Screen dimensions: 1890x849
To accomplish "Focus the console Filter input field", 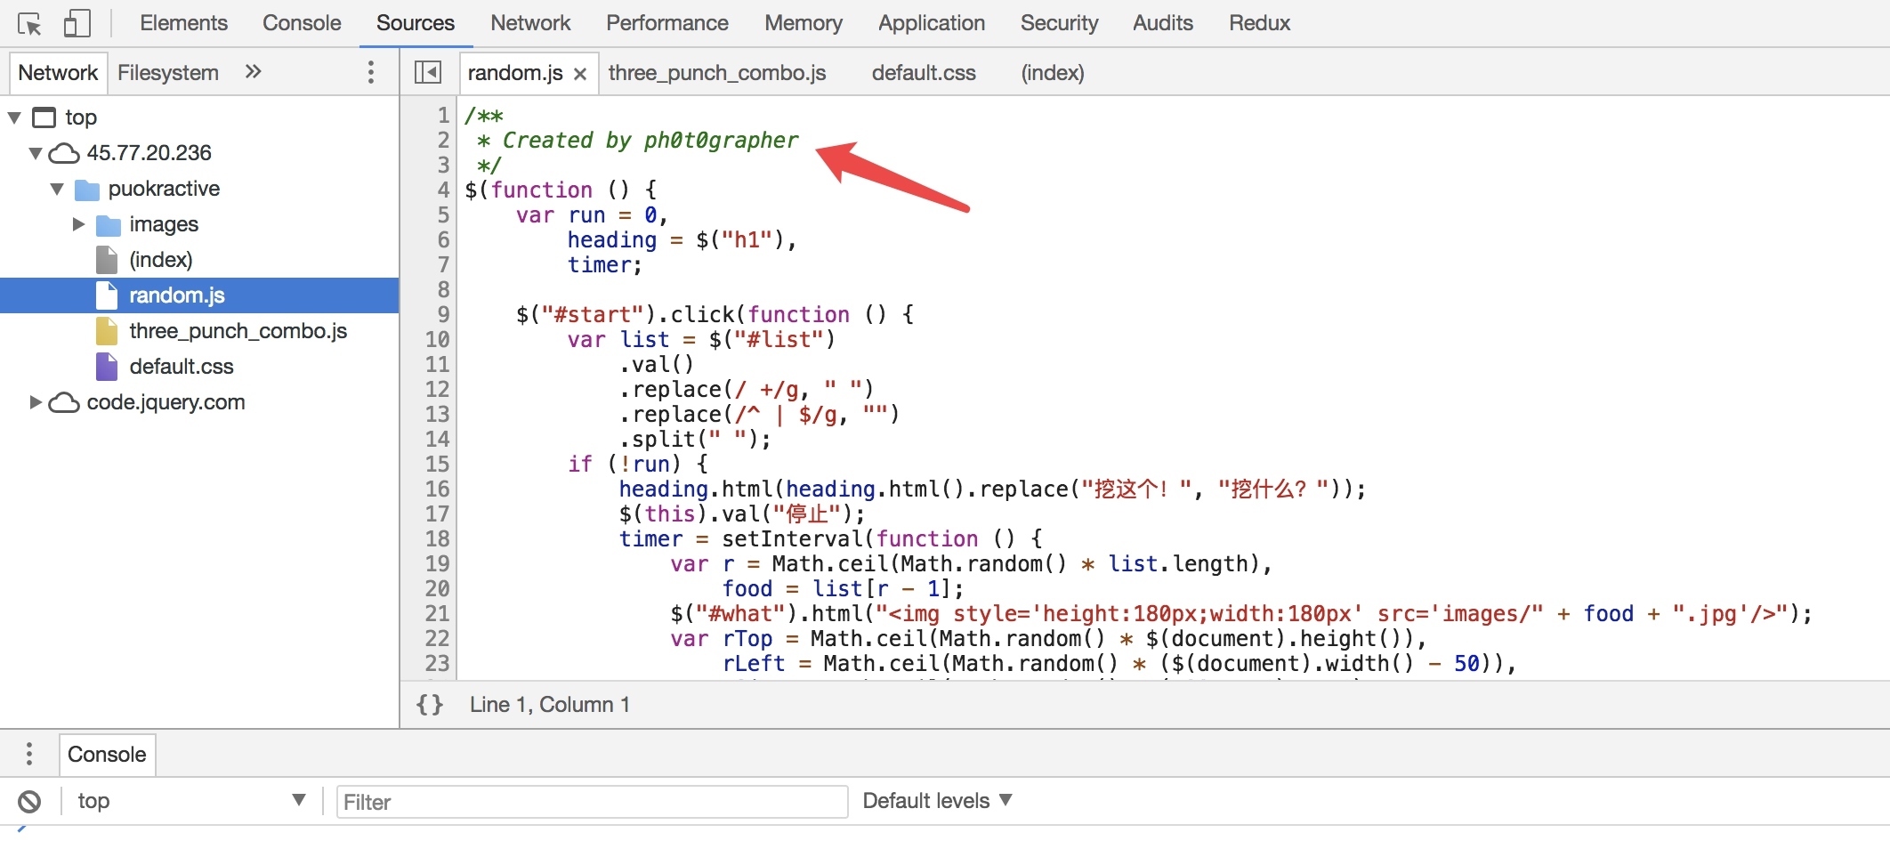I will (592, 802).
